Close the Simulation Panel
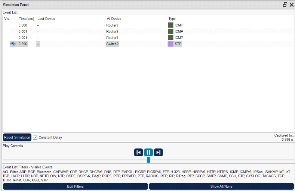295x191 pixels. (x=292, y=5)
